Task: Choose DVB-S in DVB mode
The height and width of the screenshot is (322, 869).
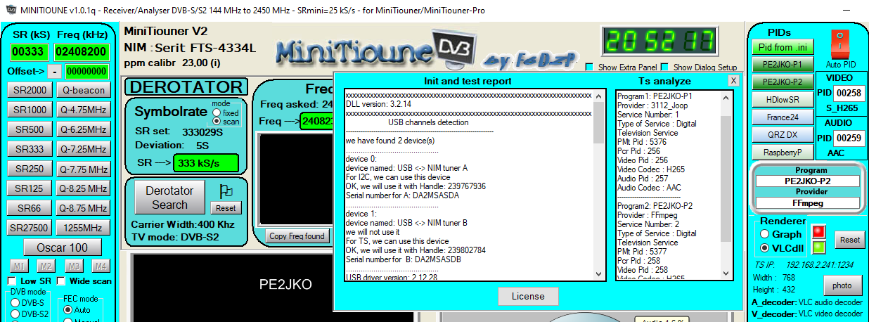Action: (x=14, y=303)
